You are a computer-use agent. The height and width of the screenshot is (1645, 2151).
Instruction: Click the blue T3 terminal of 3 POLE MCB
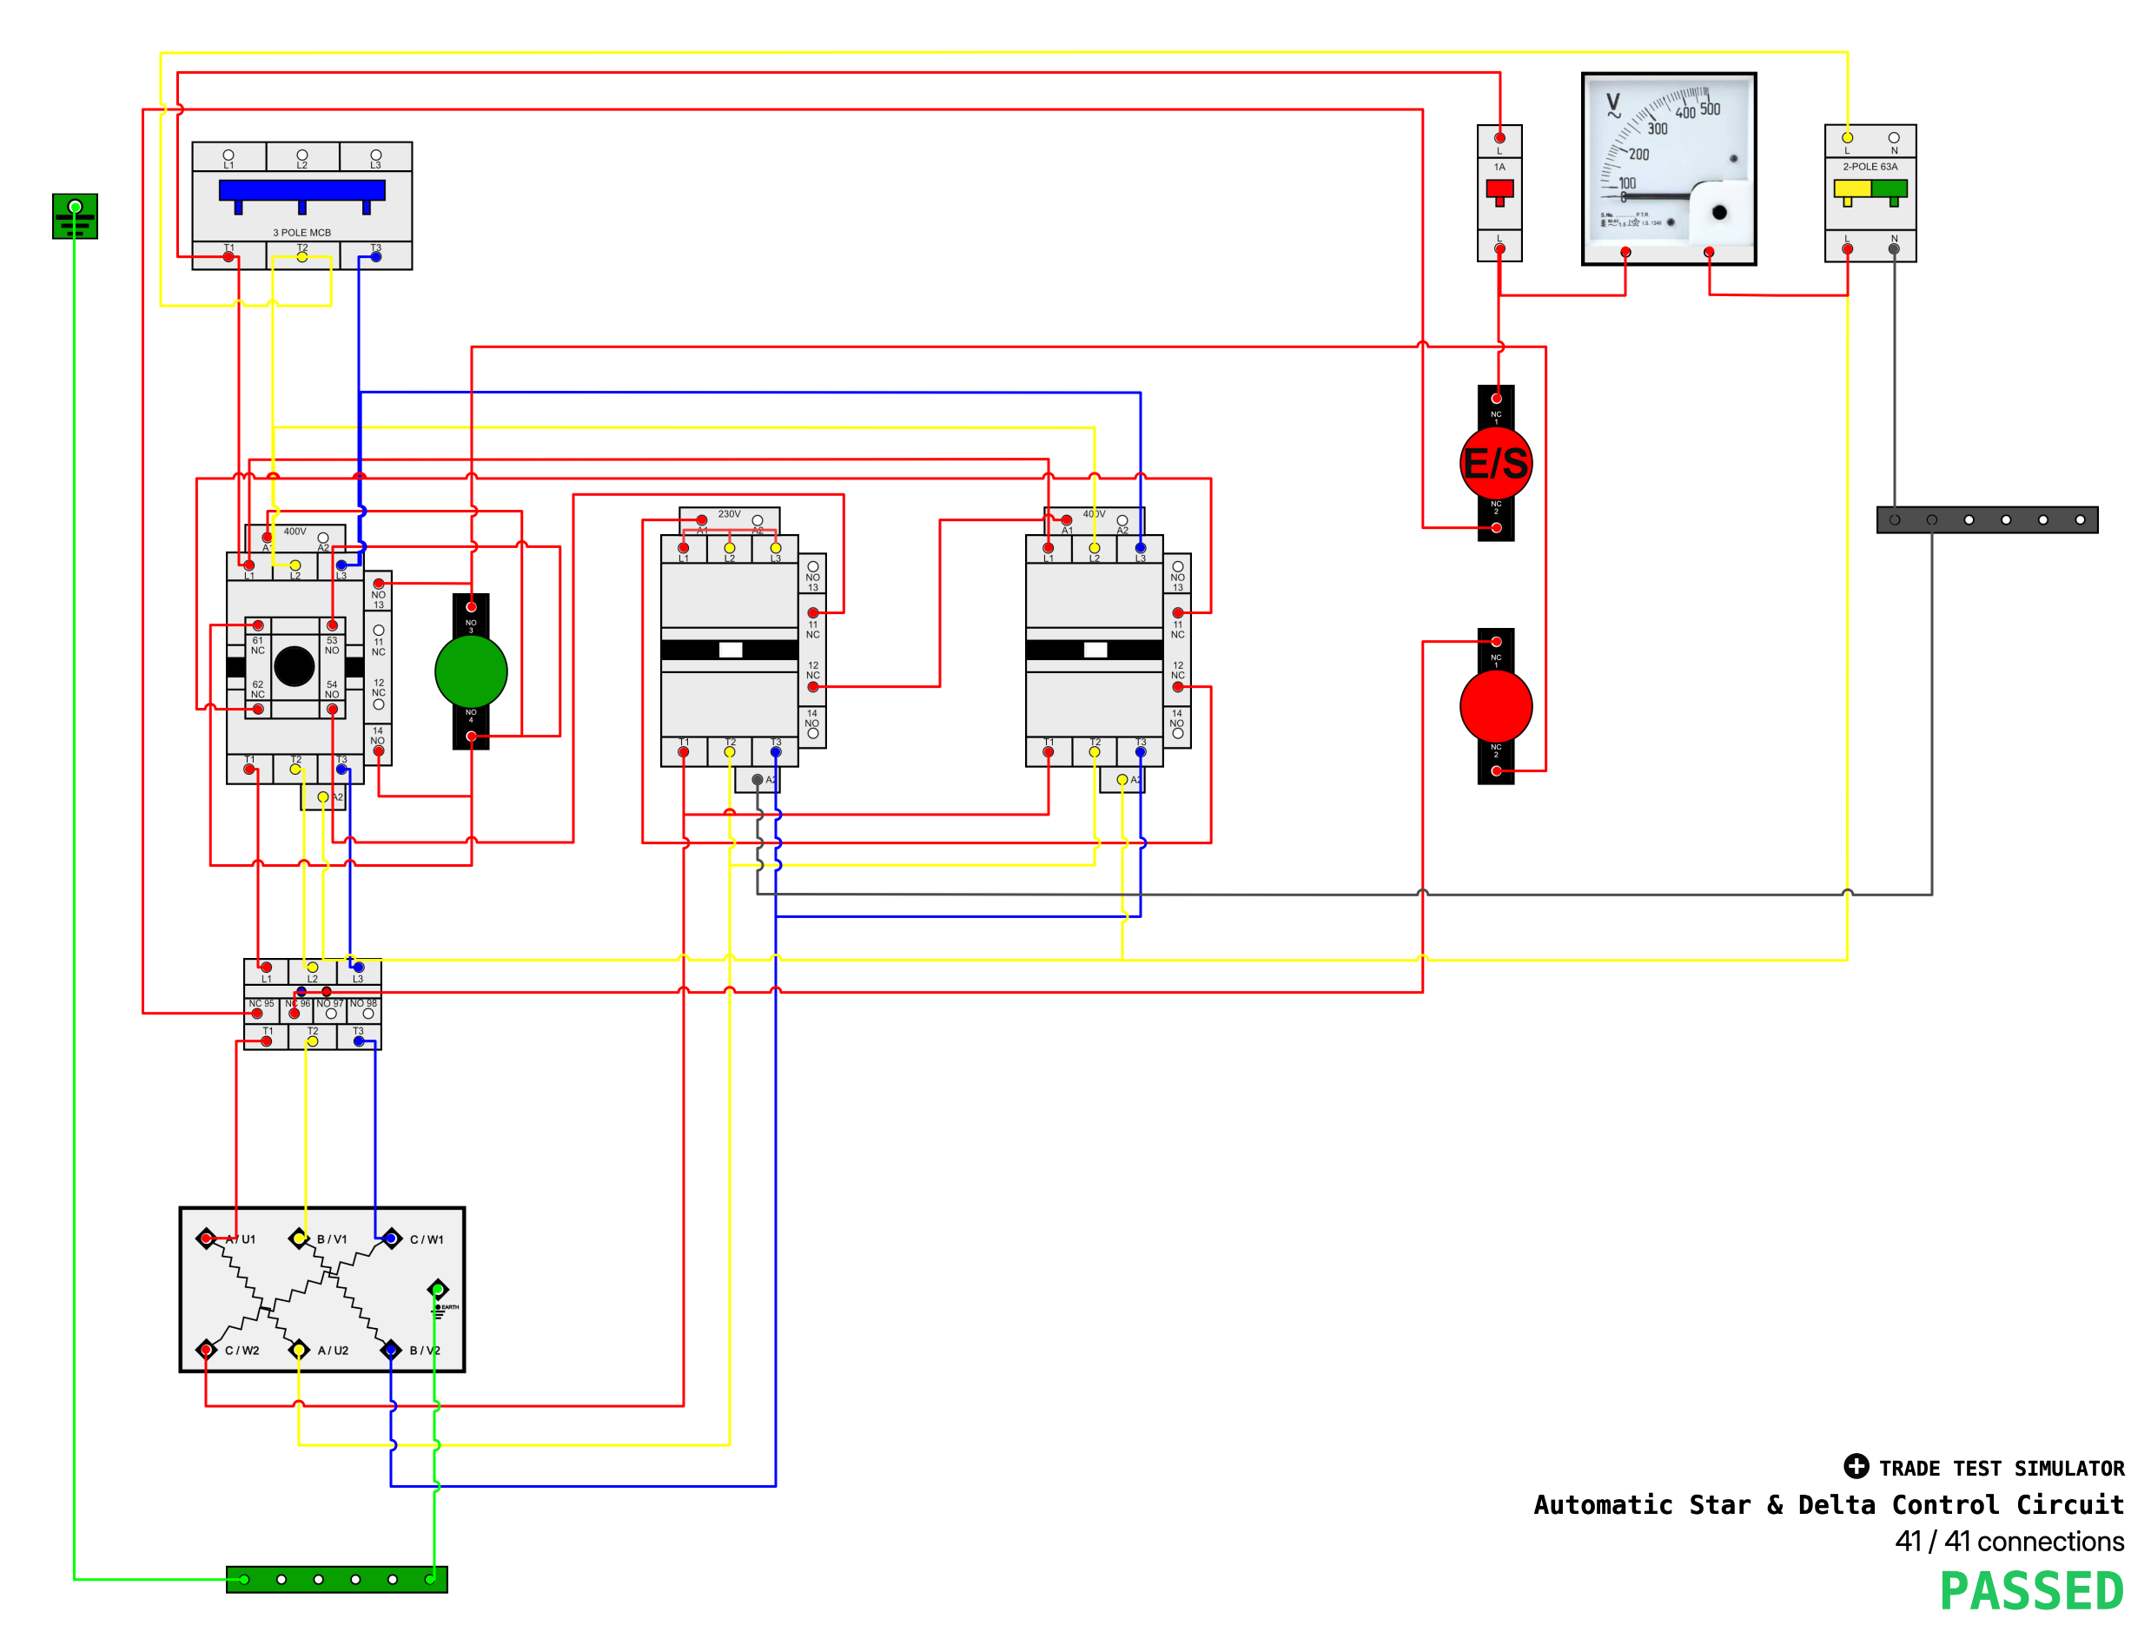click(x=375, y=256)
